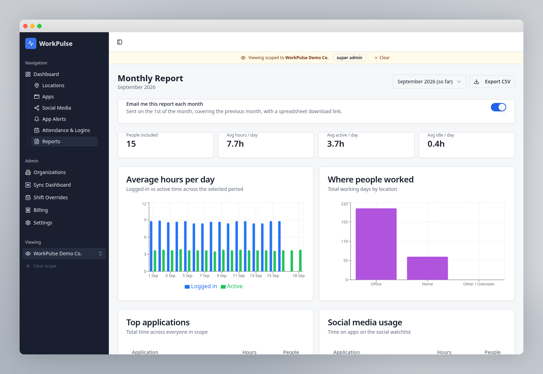Image resolution: width=543 pixels, height=374 pixels.
Task: Click People column in Social media usage
Action: click(493, 352)
